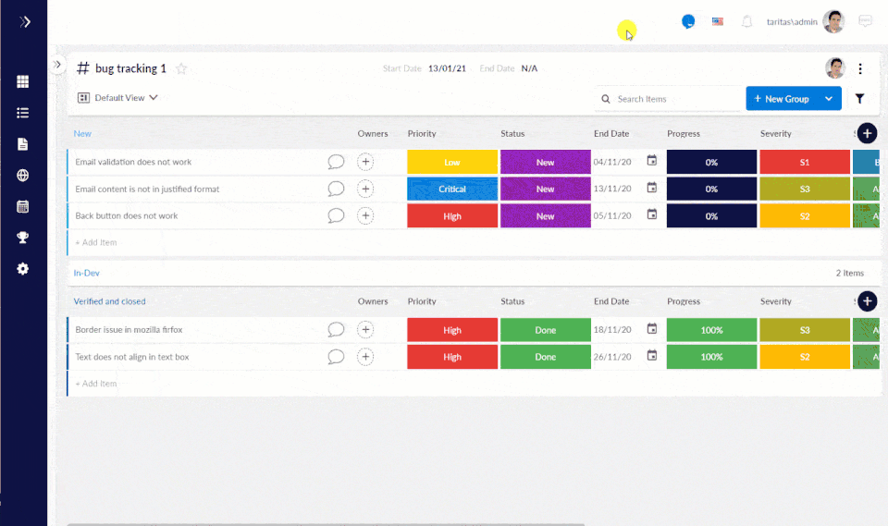The width and height of the screenshot is (888, 526).
Task: Change Low priority on Email validation row
Action: tap(452, 162)
